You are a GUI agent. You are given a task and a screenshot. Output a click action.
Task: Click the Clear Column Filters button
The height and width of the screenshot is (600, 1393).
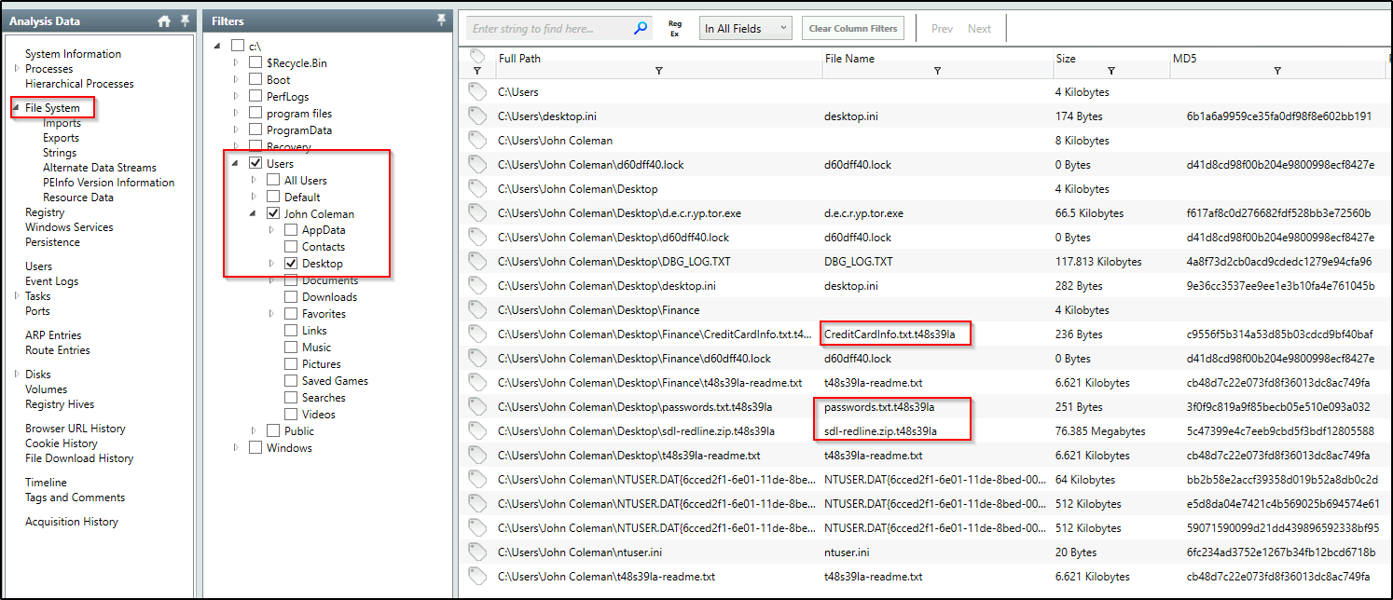(x=852, y=27)
